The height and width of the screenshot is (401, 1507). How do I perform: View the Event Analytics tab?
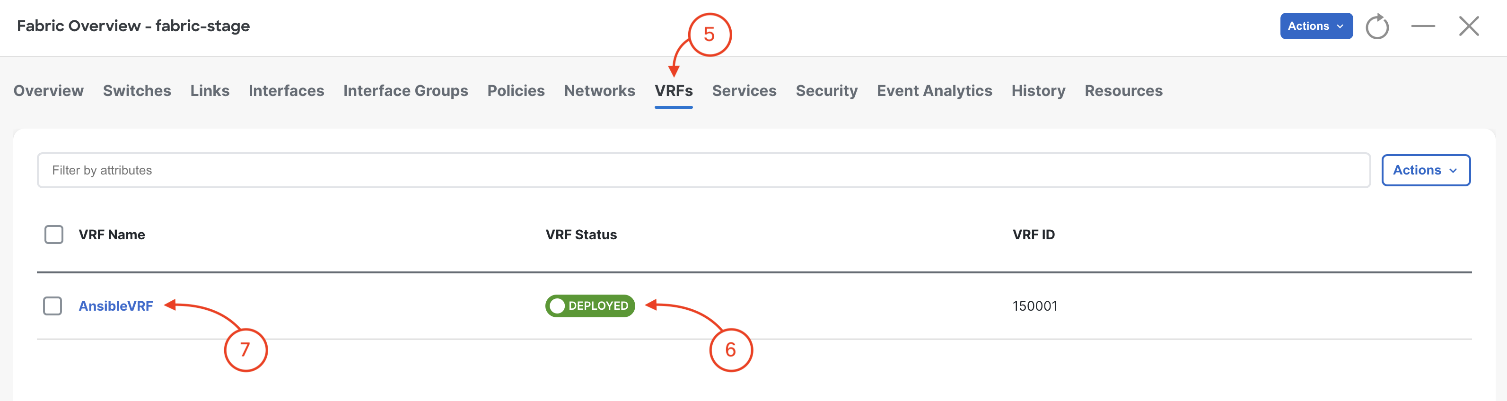click(934, 91)
